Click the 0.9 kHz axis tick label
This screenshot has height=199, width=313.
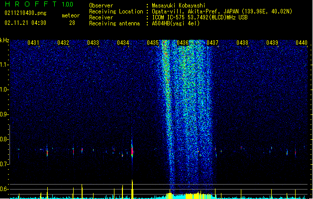4,114
